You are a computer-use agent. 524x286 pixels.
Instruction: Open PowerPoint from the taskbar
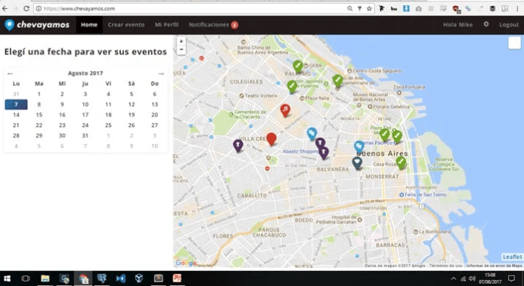177,278
